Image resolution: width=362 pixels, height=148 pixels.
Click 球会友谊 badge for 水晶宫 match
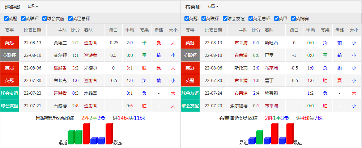[9, 93]
